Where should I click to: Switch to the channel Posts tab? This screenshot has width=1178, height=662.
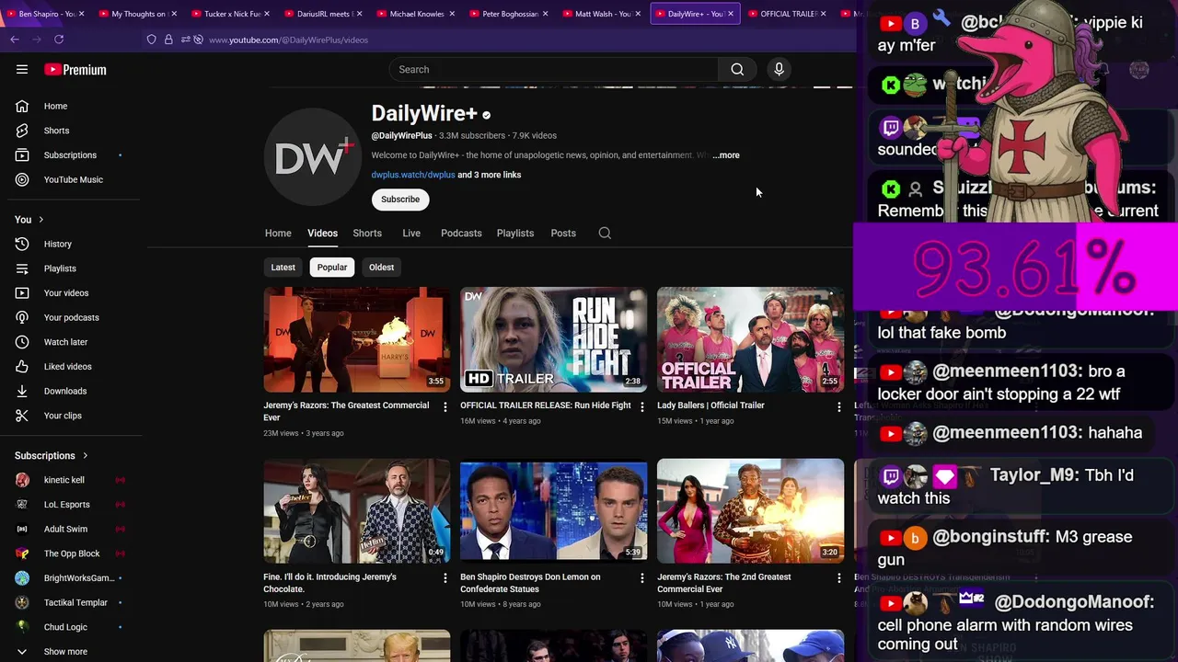[x=563, y=234]
